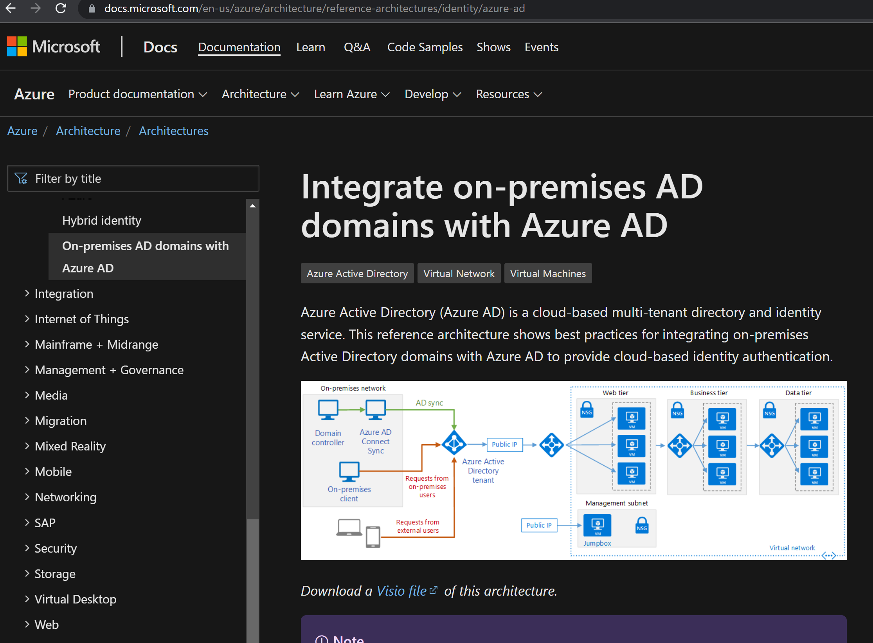Click the filter icon in sidebar search
This screenshot has width=873, height=643.
point(21,178)
